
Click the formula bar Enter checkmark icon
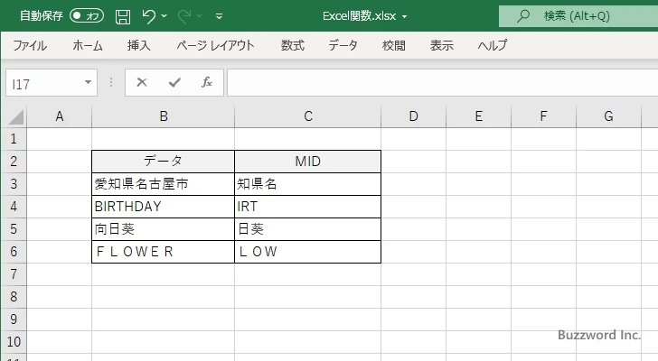click(174, 82)
